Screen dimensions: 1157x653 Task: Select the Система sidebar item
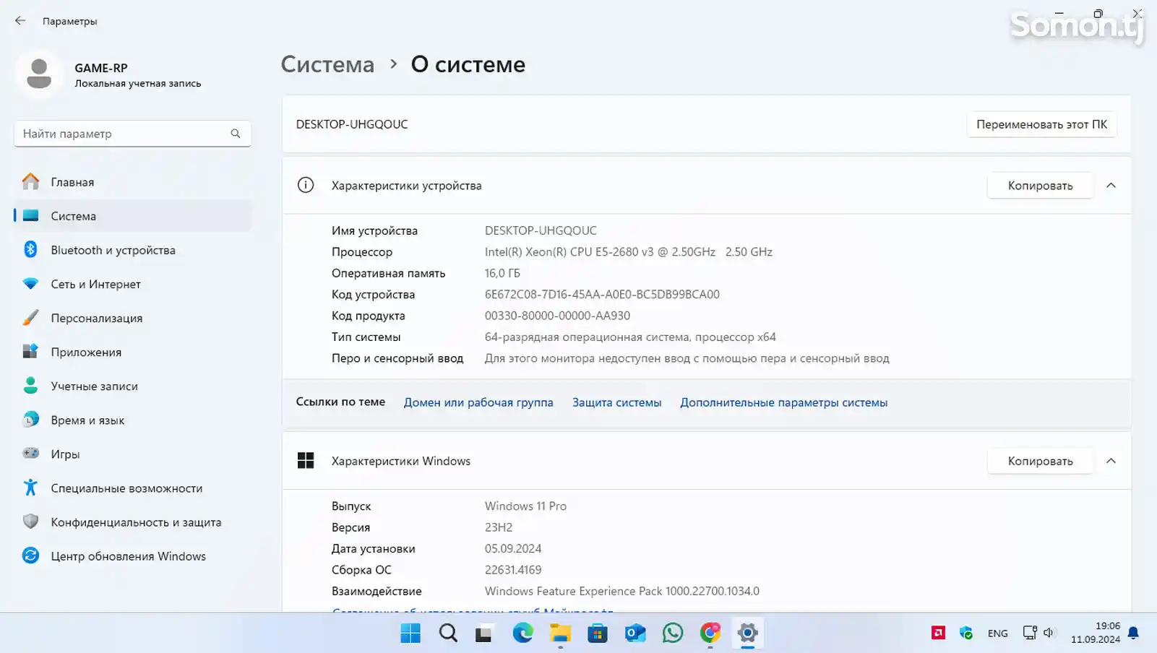click(132, 216)
